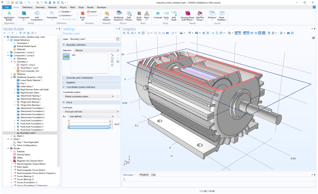This screenshot has height=194, width=318.
Task: Toggle the Activate Selection switch
Action: pos(66,57)
